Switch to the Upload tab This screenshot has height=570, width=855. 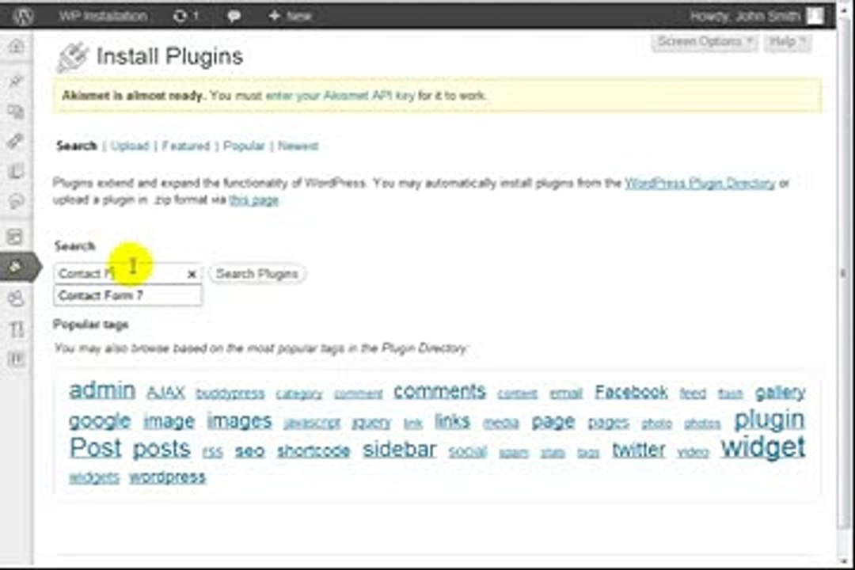click(x=130, y=146)
